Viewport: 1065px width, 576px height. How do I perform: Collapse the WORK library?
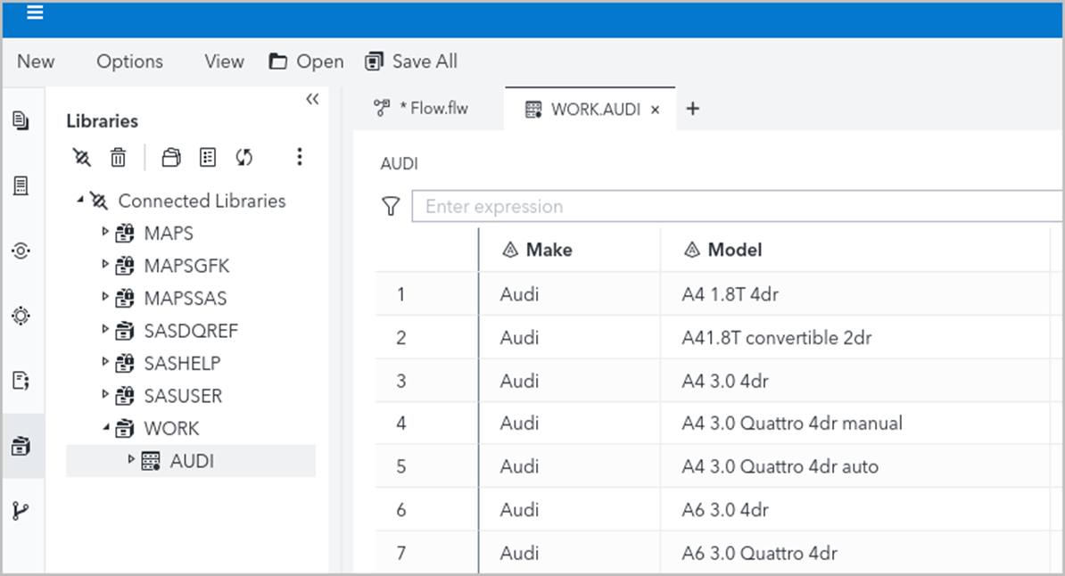[107, 428]
